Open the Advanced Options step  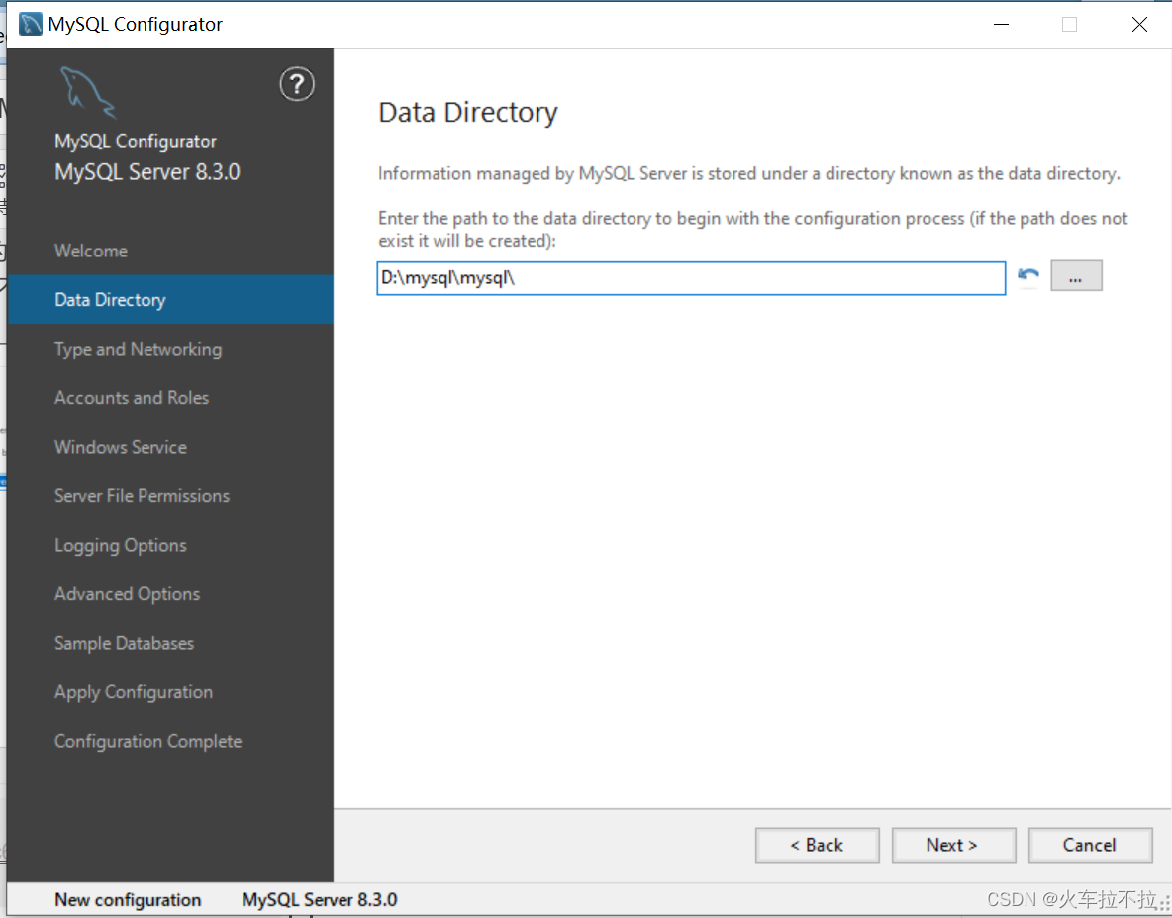tap(170, 593)
